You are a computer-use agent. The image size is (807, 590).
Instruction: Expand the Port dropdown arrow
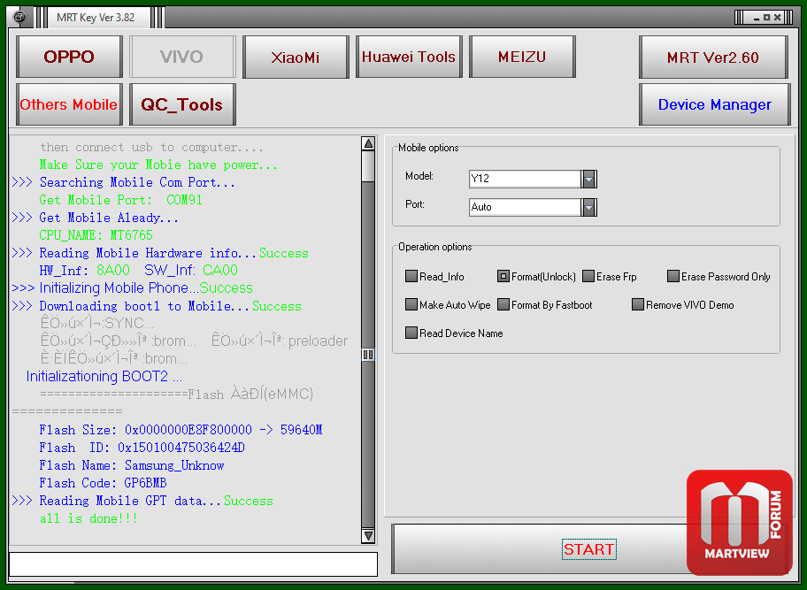click(x=588, y=207)
